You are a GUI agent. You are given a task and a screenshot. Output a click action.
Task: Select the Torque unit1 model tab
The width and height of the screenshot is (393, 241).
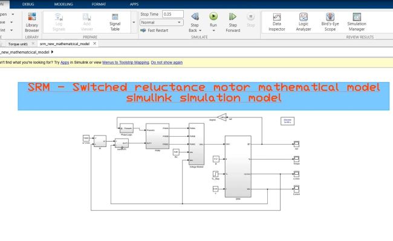[18, 44]
